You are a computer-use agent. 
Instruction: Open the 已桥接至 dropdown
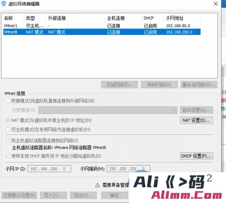pyautogui.click(x=108, y=110)
